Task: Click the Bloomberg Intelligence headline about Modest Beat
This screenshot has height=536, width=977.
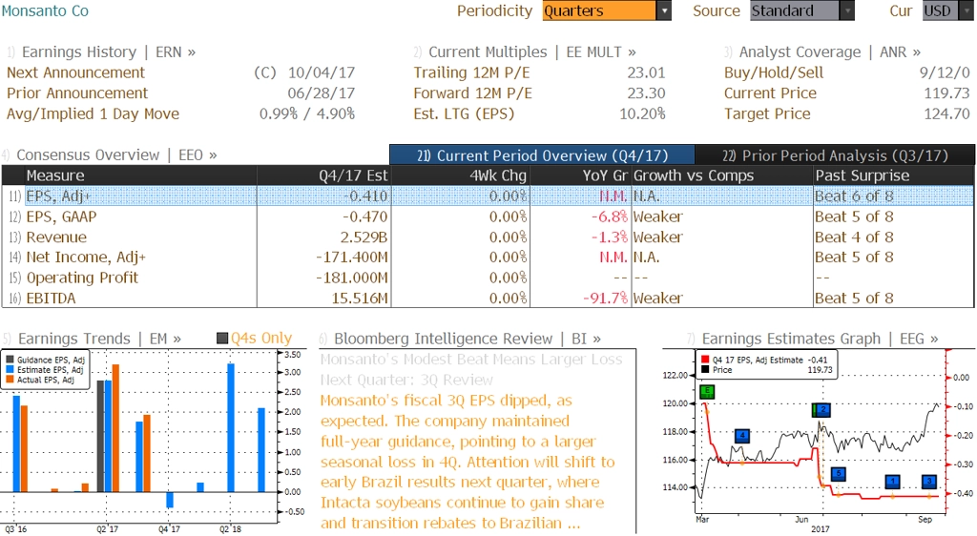Action: point(471,369)
